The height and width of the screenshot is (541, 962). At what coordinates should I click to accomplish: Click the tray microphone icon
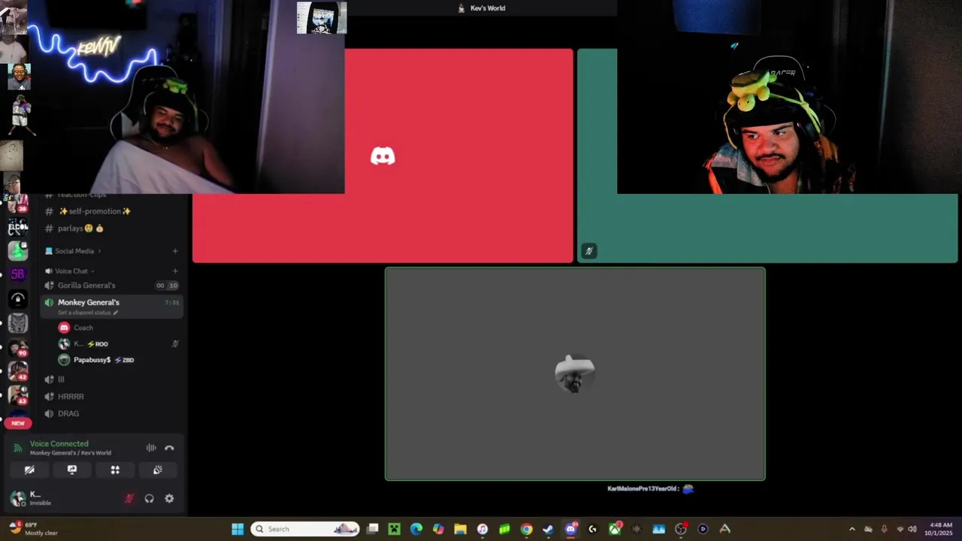884,529
